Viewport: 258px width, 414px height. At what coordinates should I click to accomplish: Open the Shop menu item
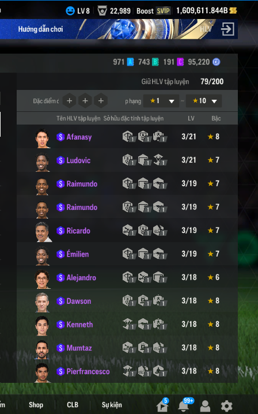[x=36, y=405]
